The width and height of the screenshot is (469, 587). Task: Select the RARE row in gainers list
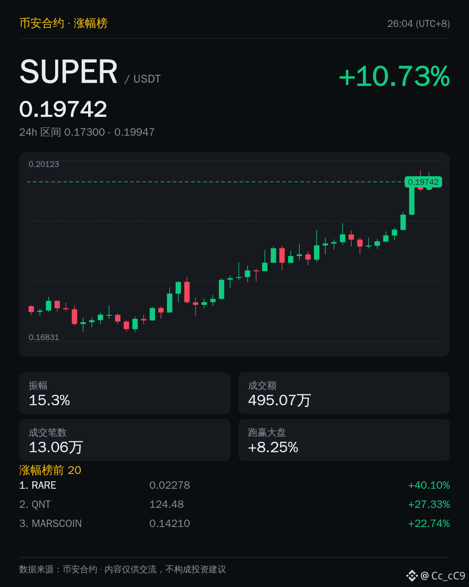pyautogui.click(x=234, y=485)
